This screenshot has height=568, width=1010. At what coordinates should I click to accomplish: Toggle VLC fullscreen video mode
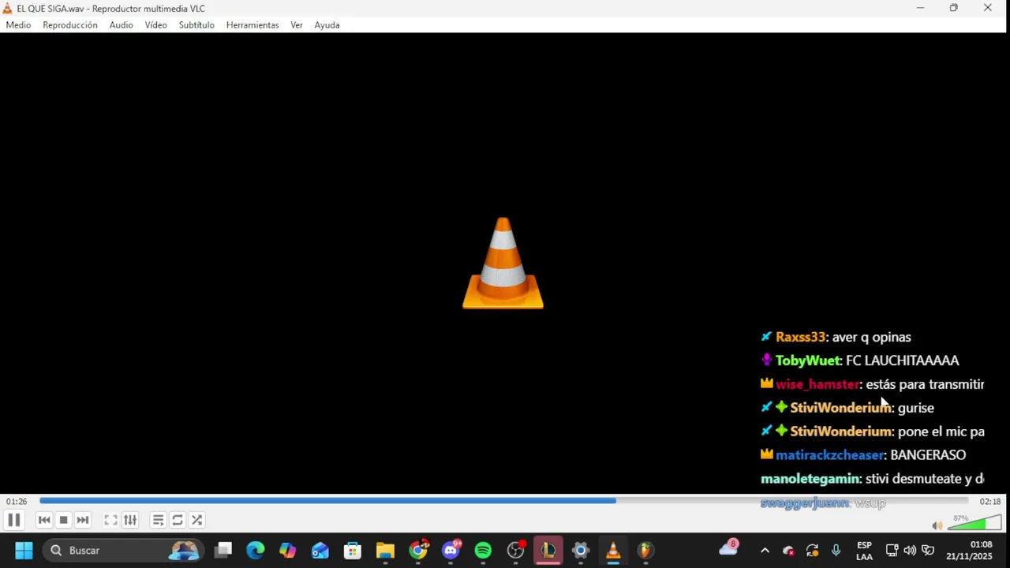click(x=110, y=520)
